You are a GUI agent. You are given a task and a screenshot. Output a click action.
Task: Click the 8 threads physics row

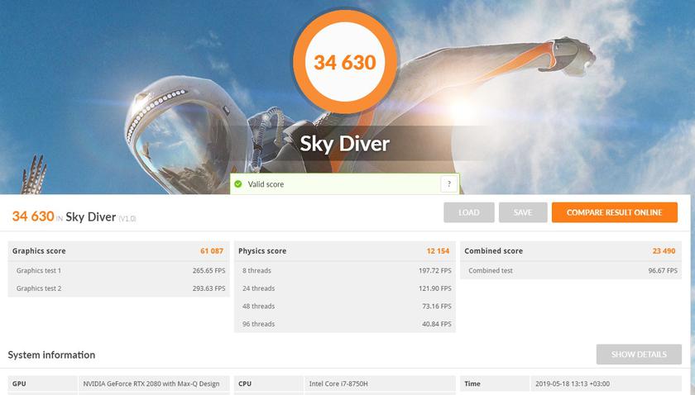click(x=344, y=270)
